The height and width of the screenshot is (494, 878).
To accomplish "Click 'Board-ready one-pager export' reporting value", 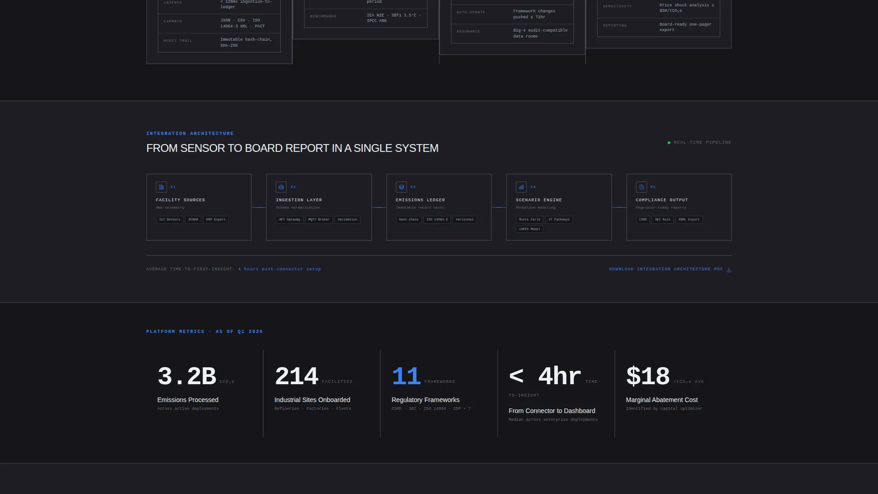I will pyautogui.click(x=685, y=27).
